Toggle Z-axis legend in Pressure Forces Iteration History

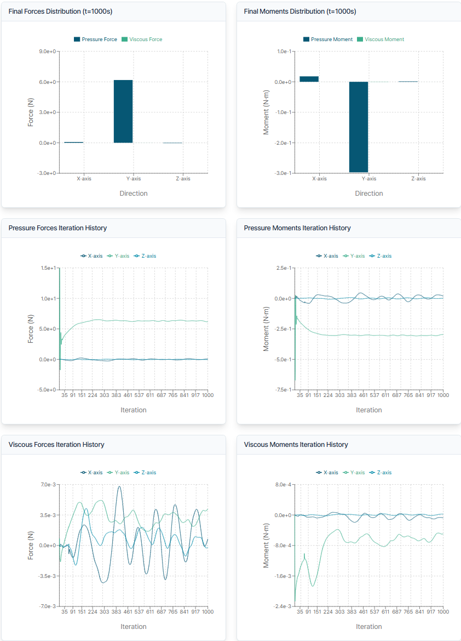click(x=145, y=256)
